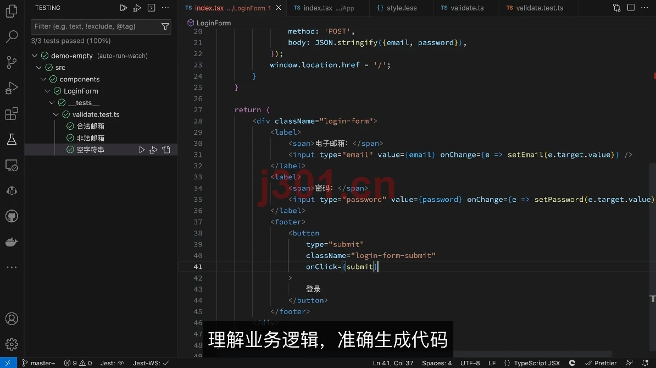Click Jest-WS status bar item
This screenshot has height=368, width=656.
pos(151,363)
